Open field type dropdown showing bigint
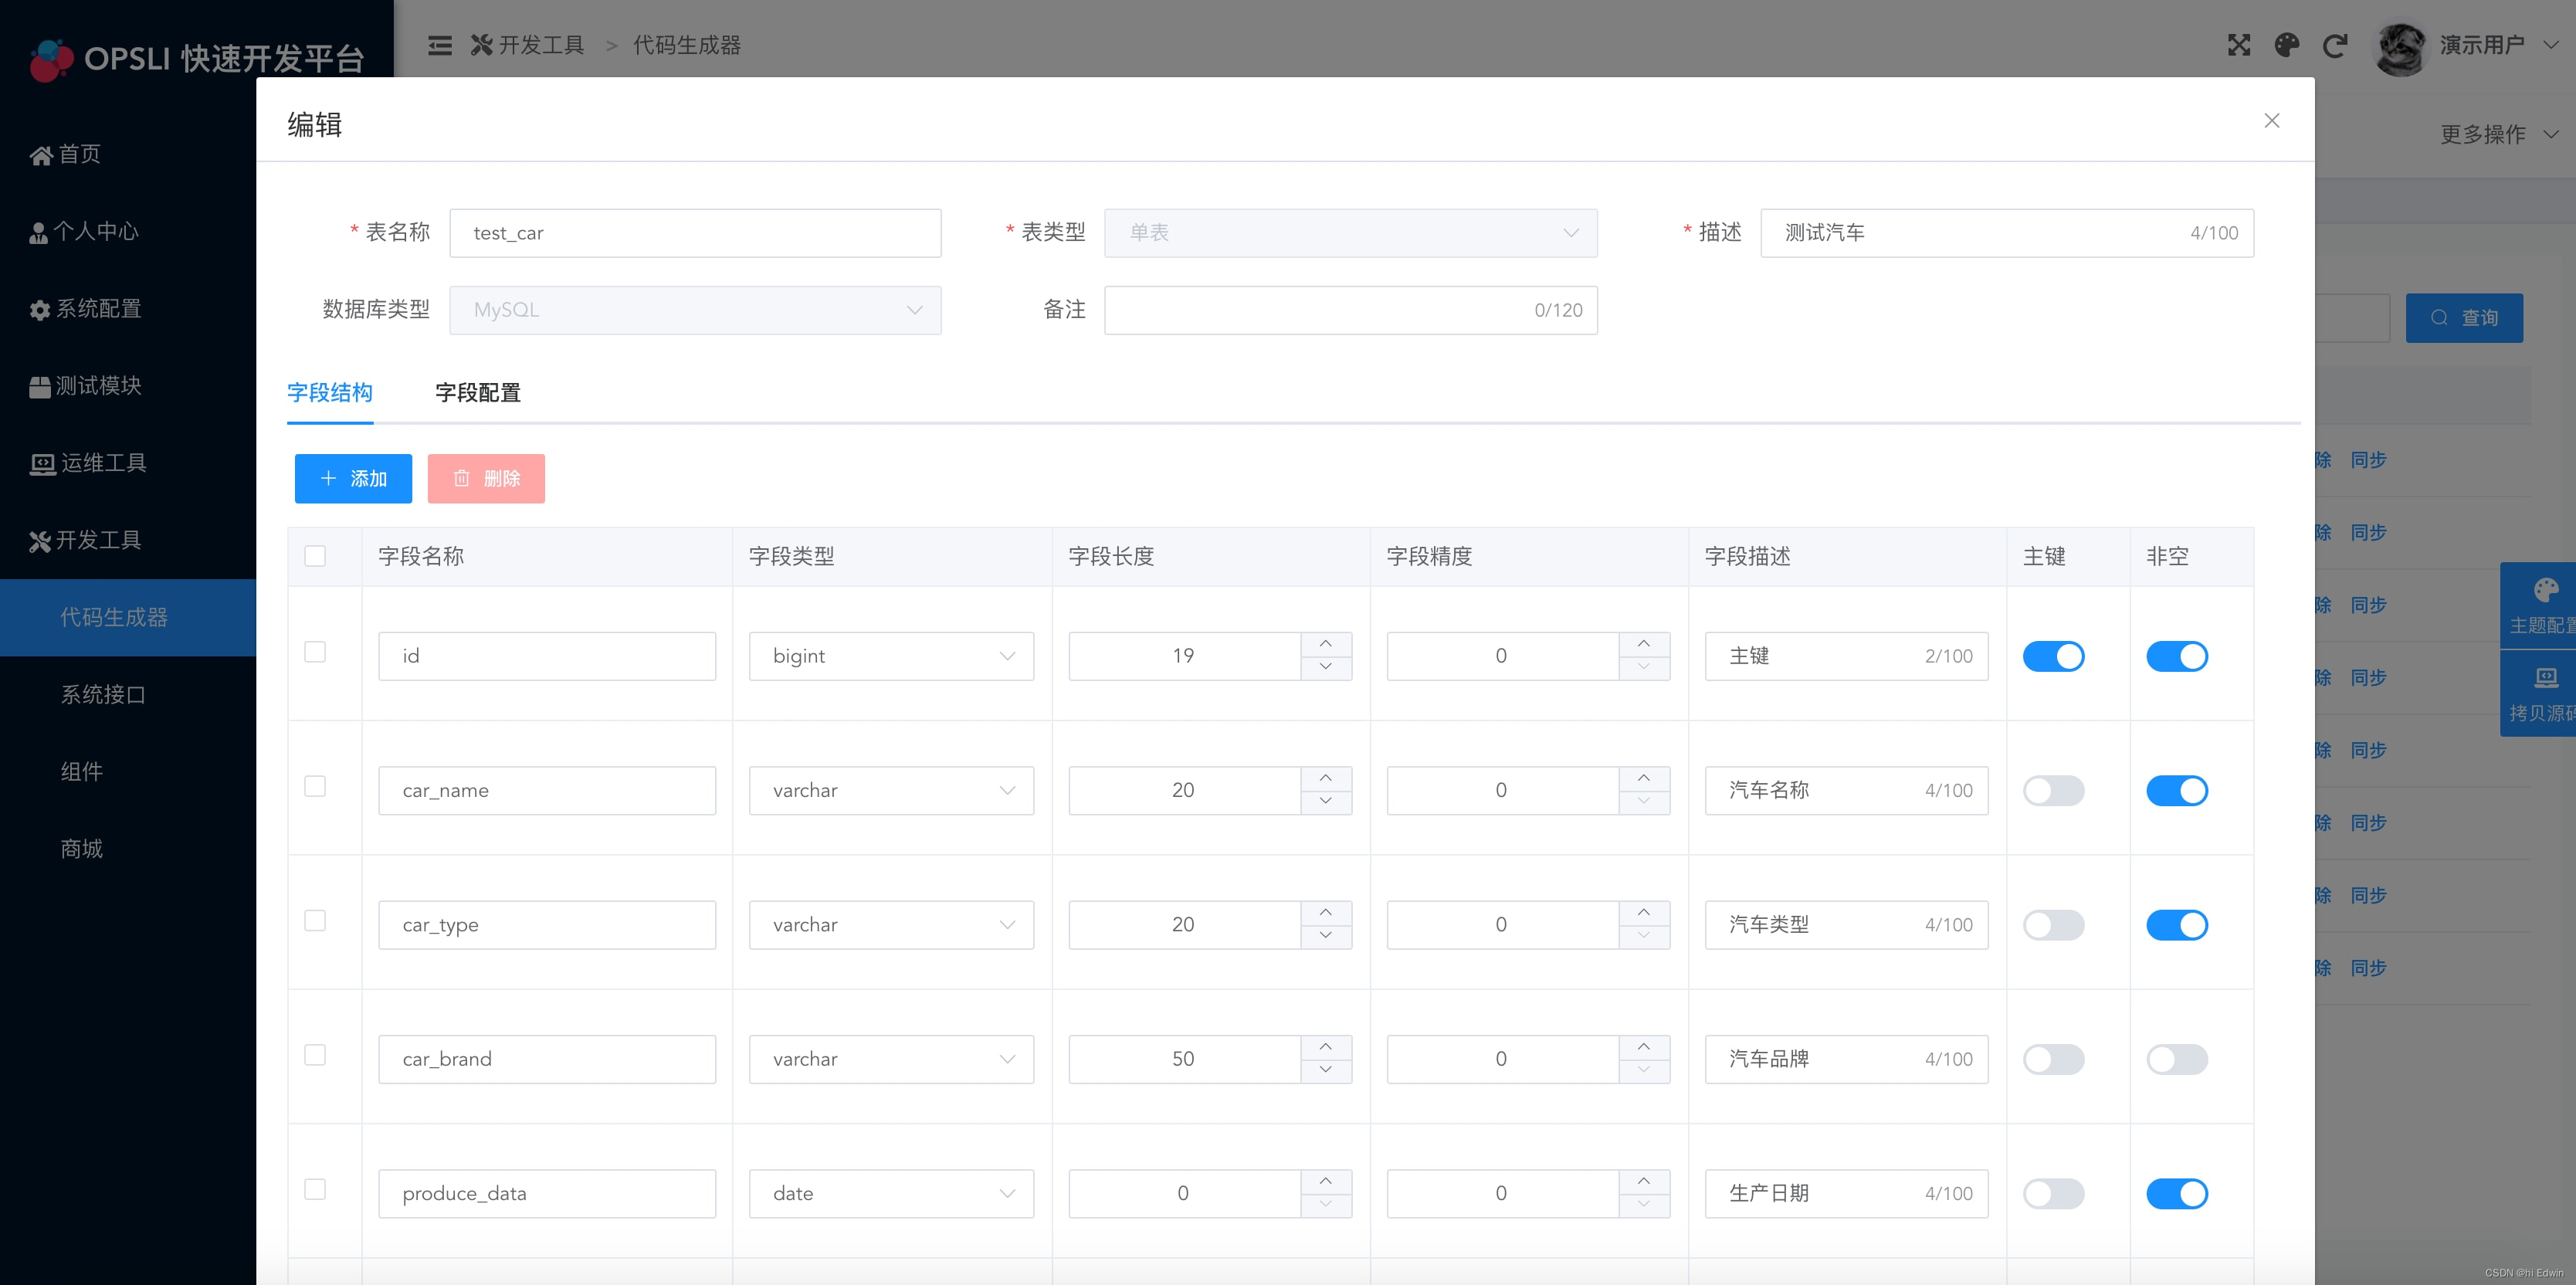The height and width of the screenshot is (1285, 2576). coord(890,656)
